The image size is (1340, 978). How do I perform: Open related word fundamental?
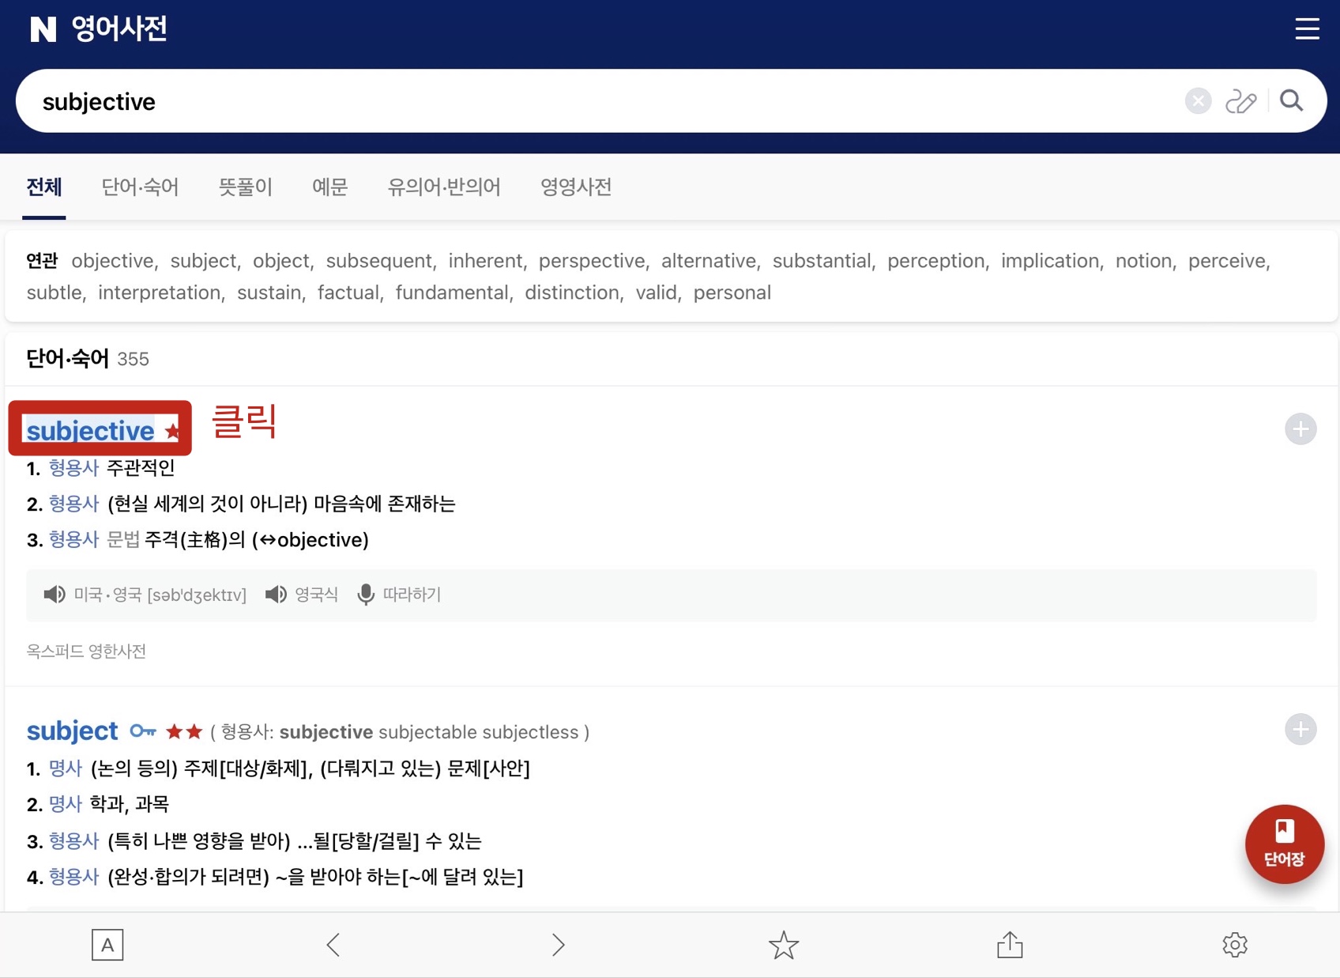[452, 293]
